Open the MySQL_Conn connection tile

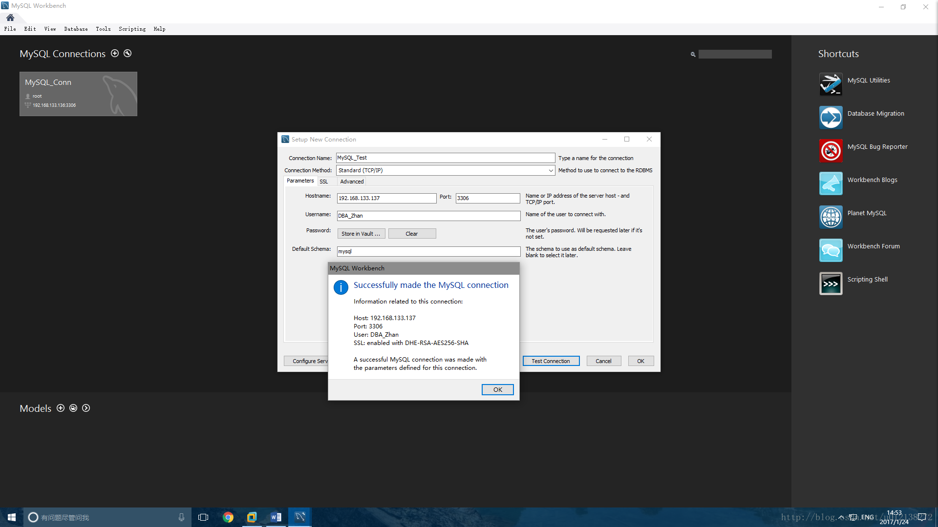tap(78, 94)
